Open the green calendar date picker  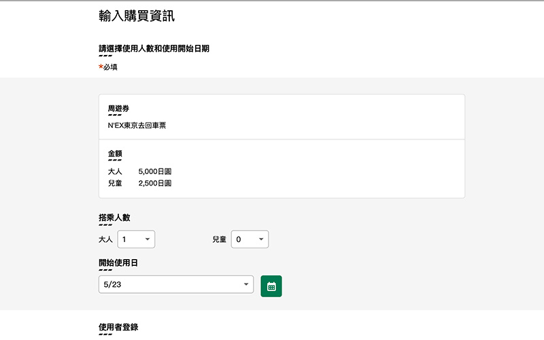(271, 286)
